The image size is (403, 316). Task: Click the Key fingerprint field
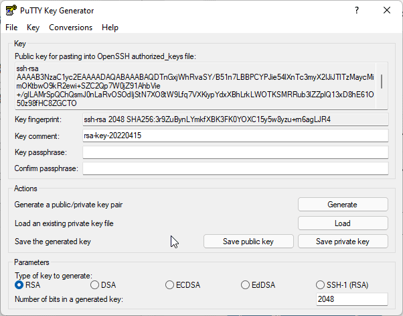236,119
